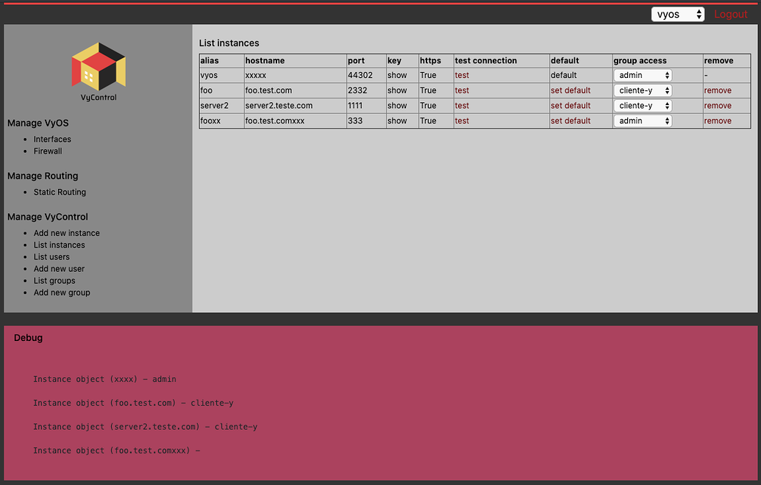The image size is (761, 485).
Task: Select Add new user
Action: click(x=59, y=268)
